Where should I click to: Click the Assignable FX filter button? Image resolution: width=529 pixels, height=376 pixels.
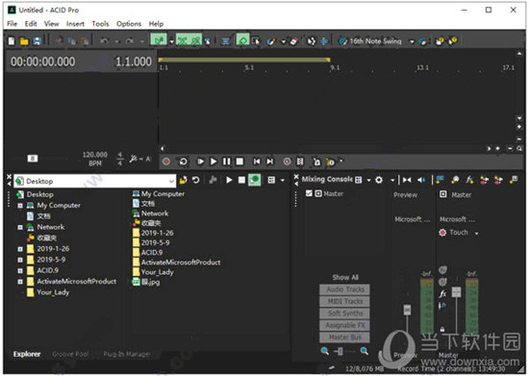click(x=344, y=325)
